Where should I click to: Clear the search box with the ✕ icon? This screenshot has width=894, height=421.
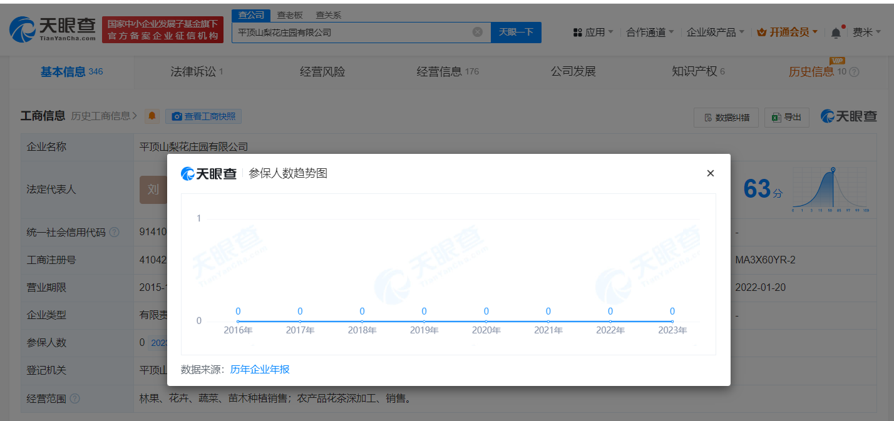pos(477,32)
